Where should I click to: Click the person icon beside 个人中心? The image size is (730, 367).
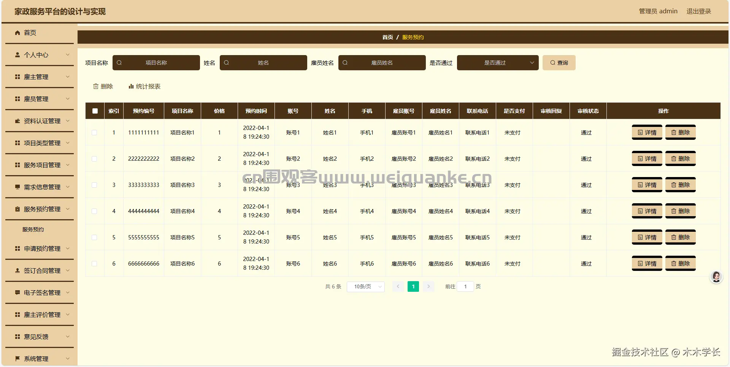17,55
